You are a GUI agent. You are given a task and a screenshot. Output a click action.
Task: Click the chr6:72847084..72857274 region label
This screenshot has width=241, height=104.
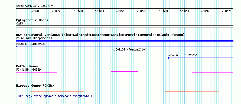point(35,6)
